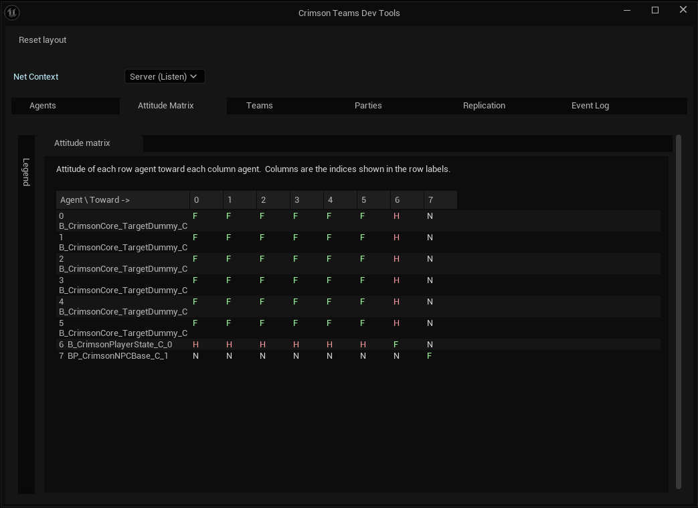This screenshot has width=698, height=508.
Task: Click the Net Context label
Action: click(x=35, y=76)
